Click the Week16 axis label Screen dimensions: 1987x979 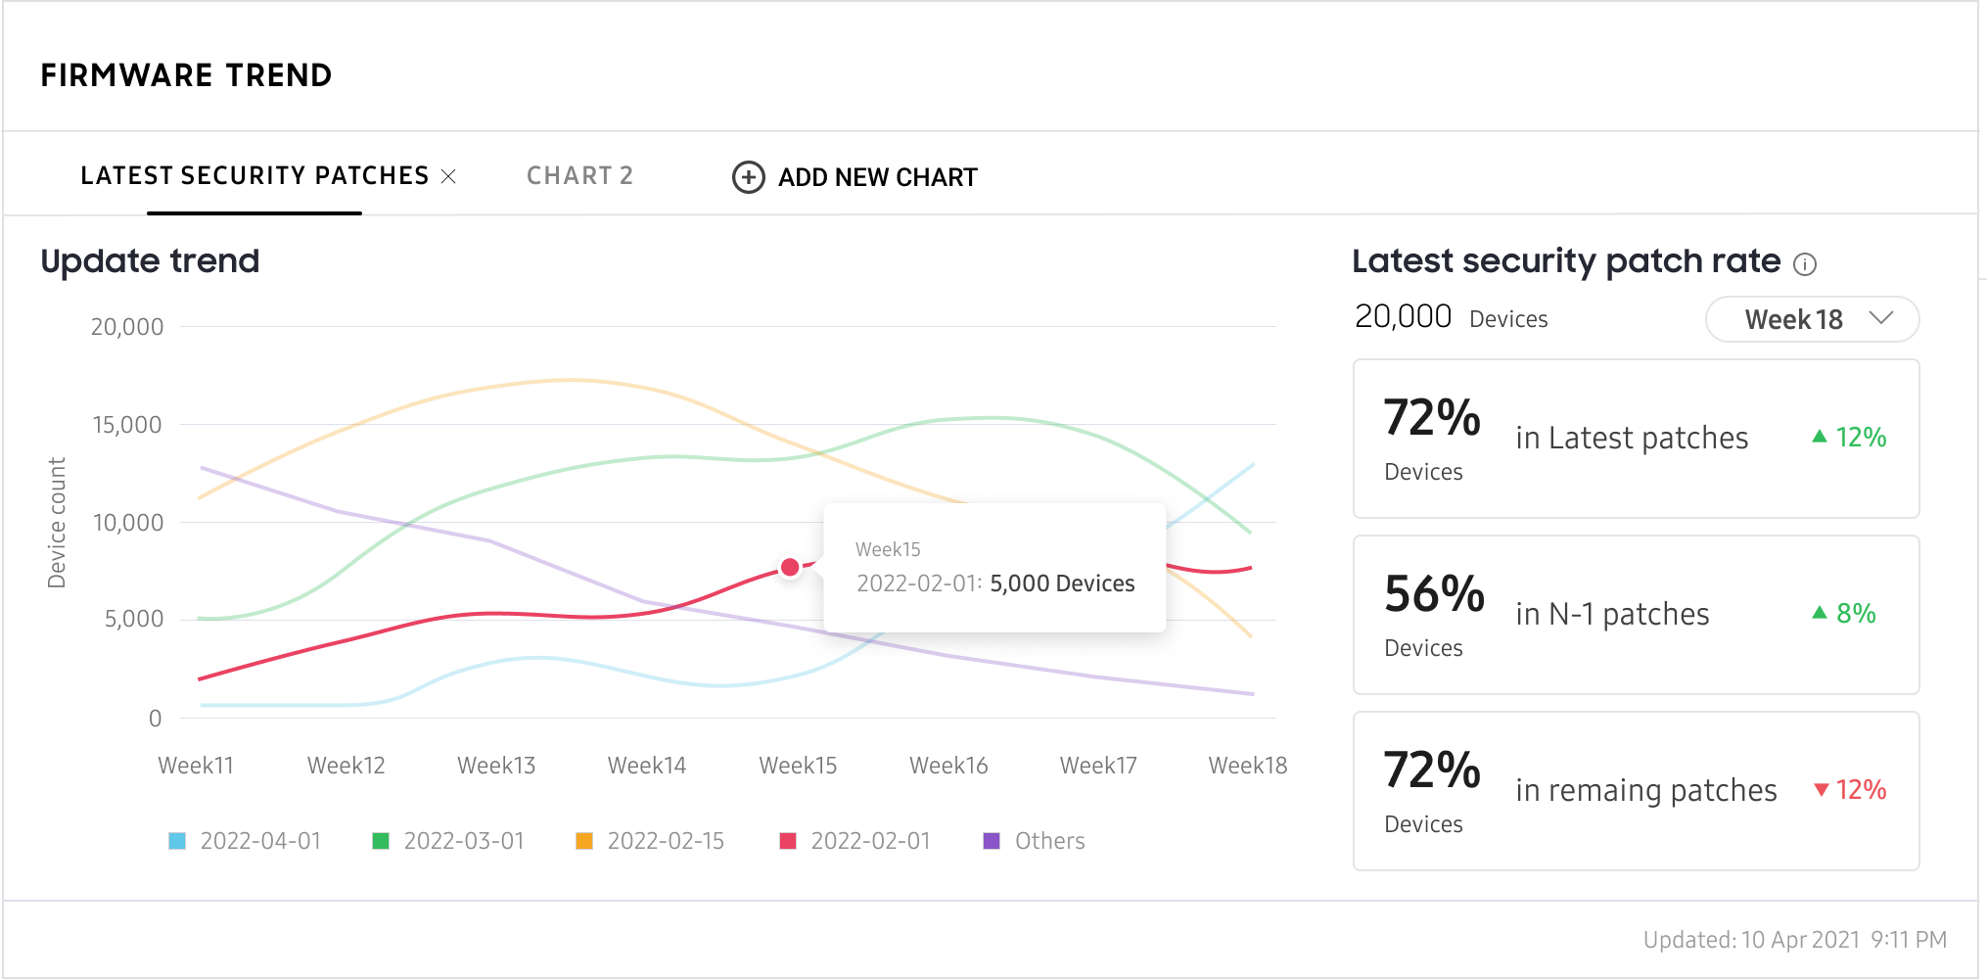[948, 766]
